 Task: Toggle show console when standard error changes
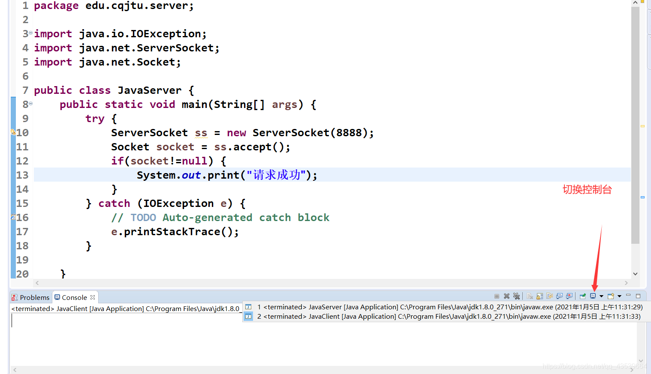tap(569, 296)
